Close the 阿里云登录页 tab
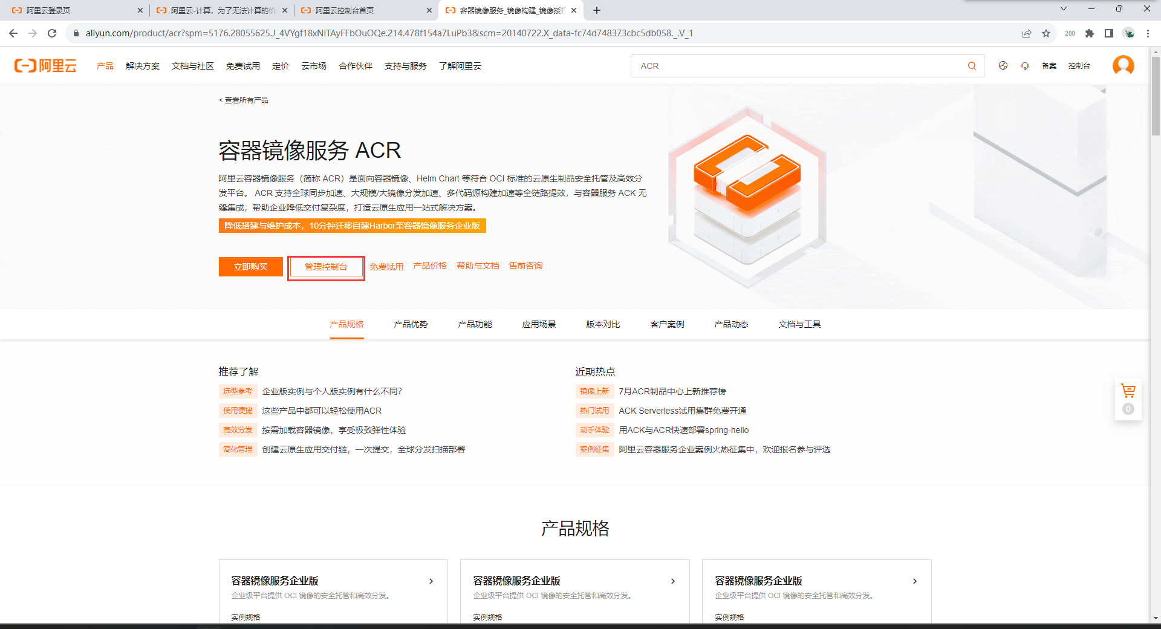Screen dimensions: 1161x629 [x=140, y=10]
